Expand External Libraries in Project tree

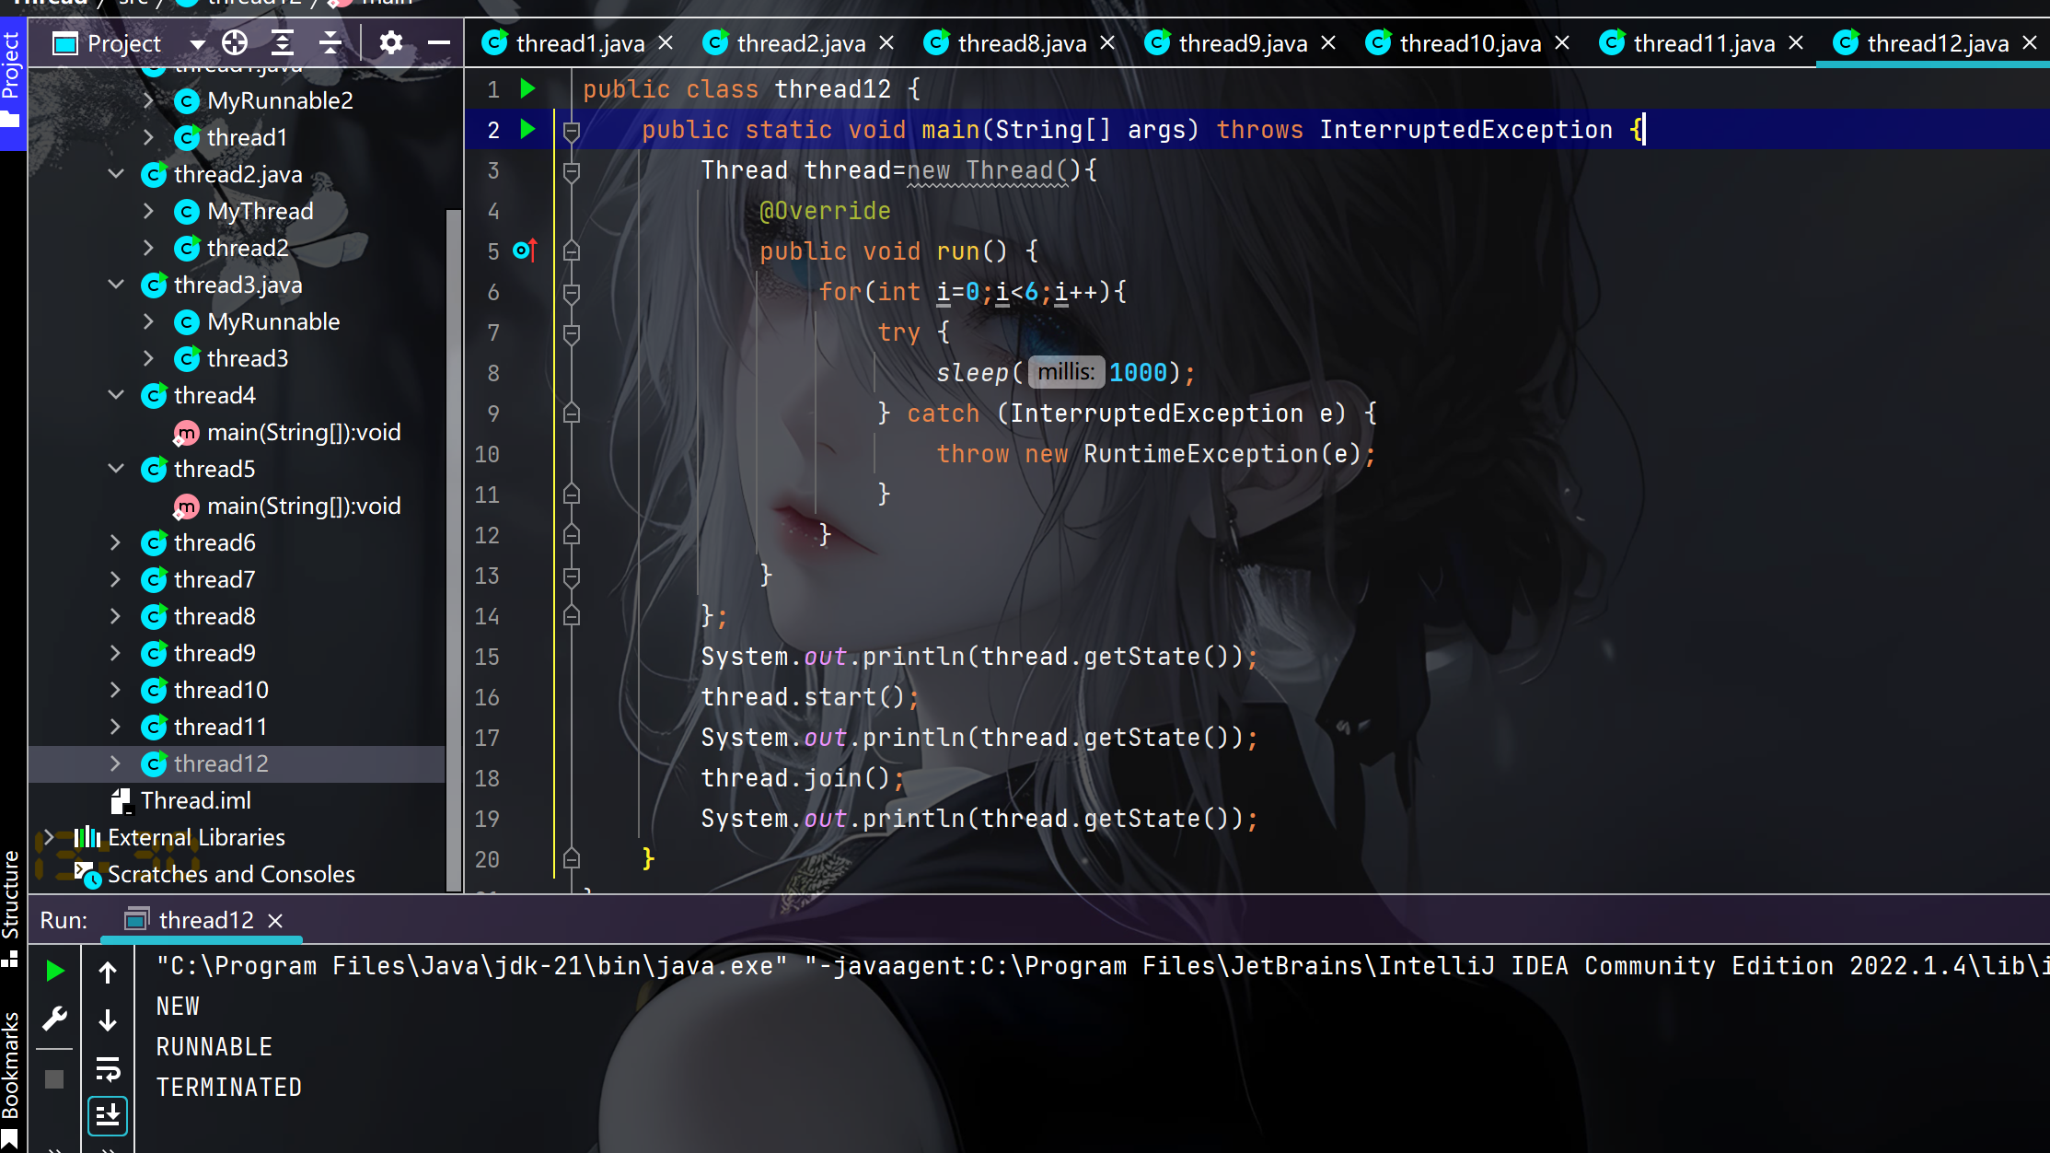49,836
